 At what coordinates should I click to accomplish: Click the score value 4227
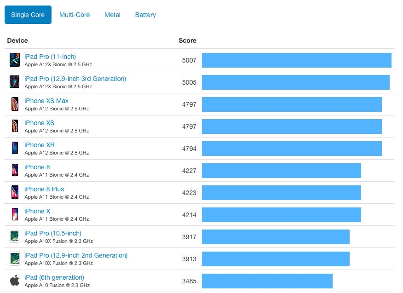click(x=189, y=171)
